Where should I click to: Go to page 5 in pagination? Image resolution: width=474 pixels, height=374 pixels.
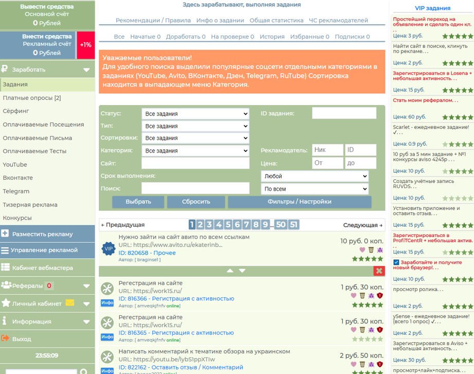pyautogui.click(x=228, y=225)
